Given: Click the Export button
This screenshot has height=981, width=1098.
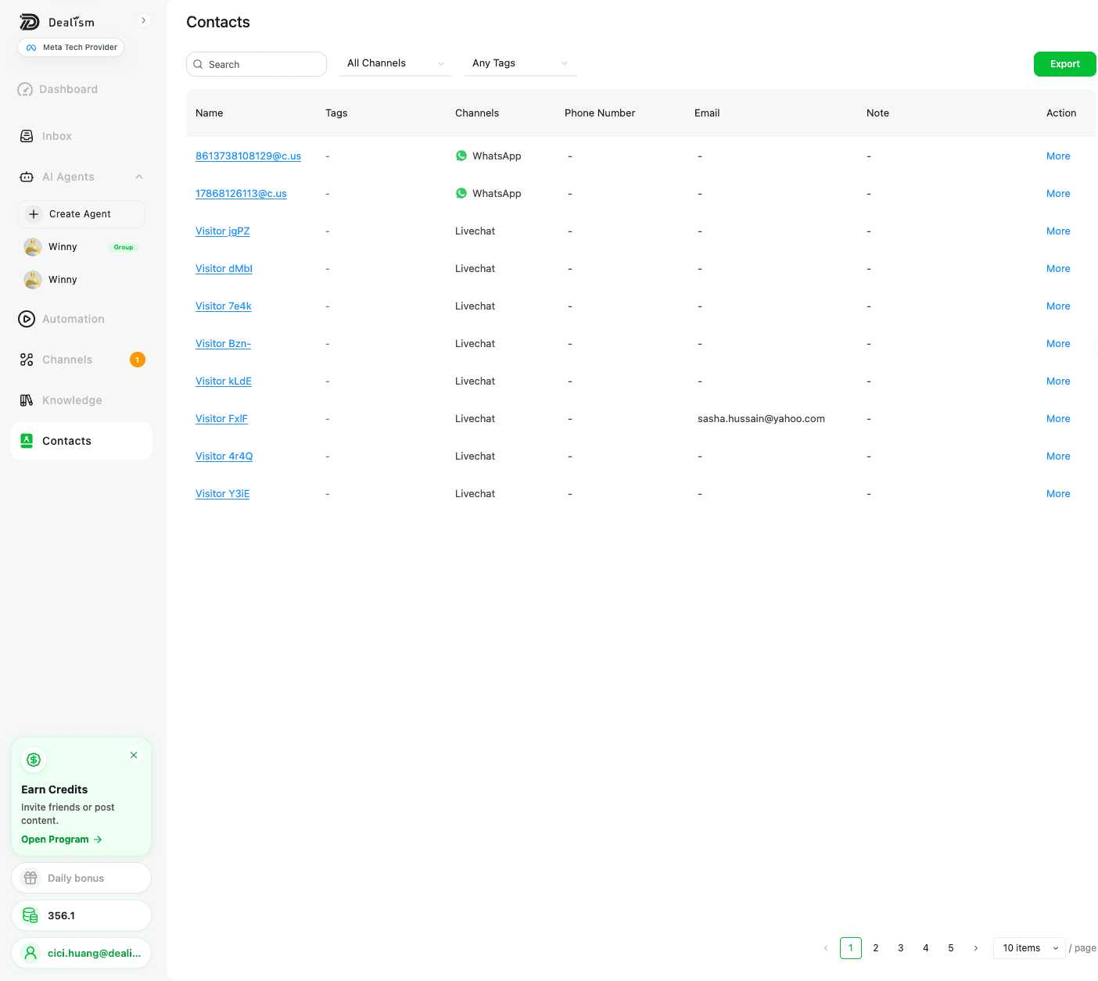Looking at the screenshot, I should [1065, 64].
